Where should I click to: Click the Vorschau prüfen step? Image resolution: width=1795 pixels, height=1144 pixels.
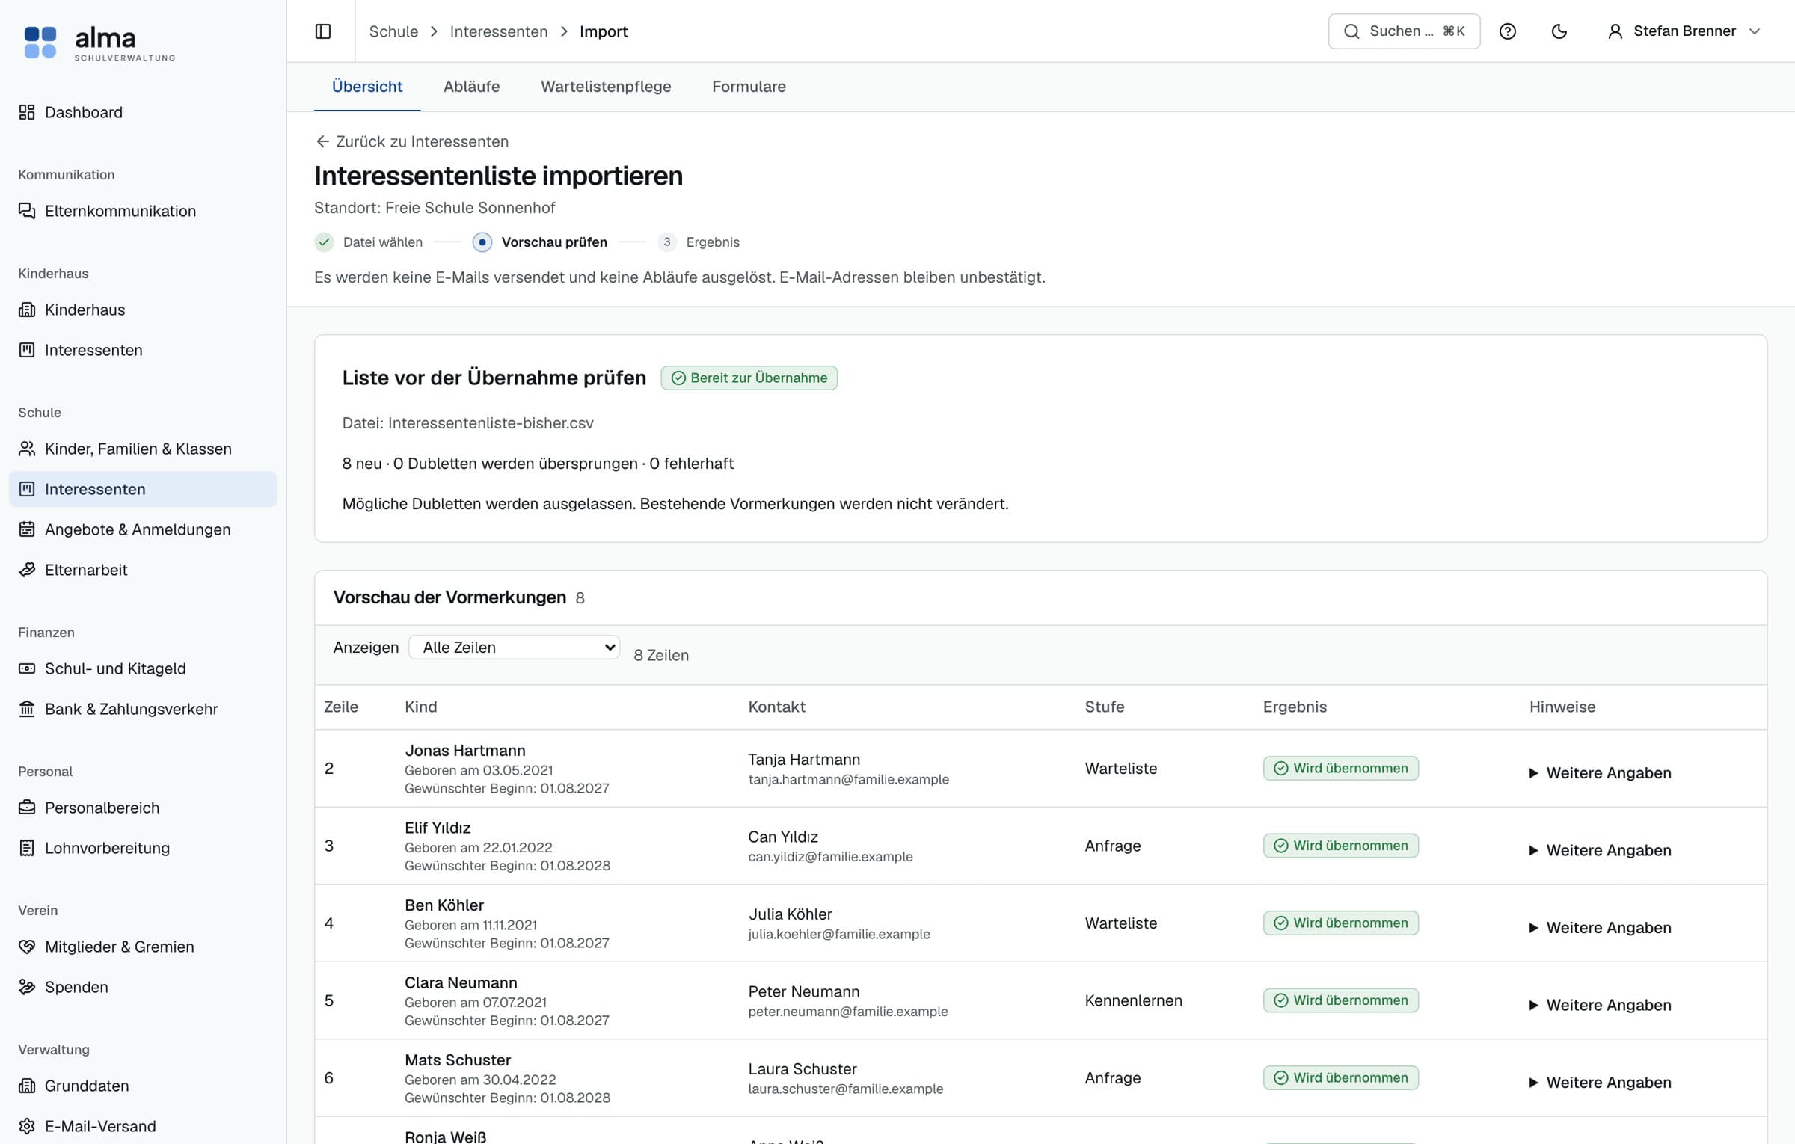pos(540,242)
